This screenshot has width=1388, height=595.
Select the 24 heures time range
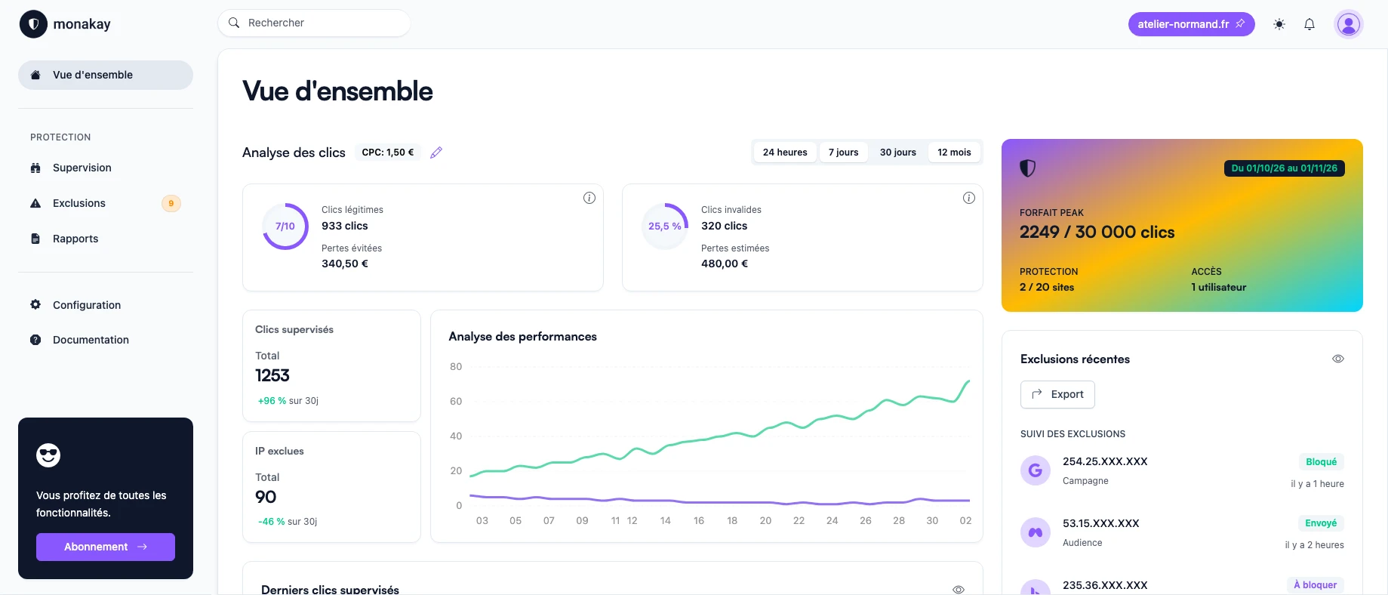click(x=785, y=153)
